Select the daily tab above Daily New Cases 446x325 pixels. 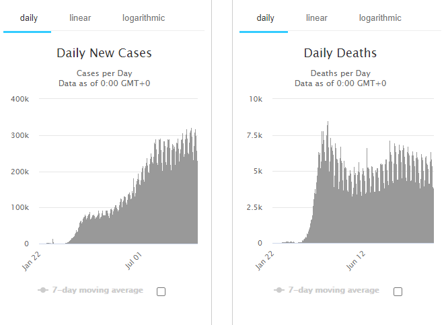pos(28,18)
